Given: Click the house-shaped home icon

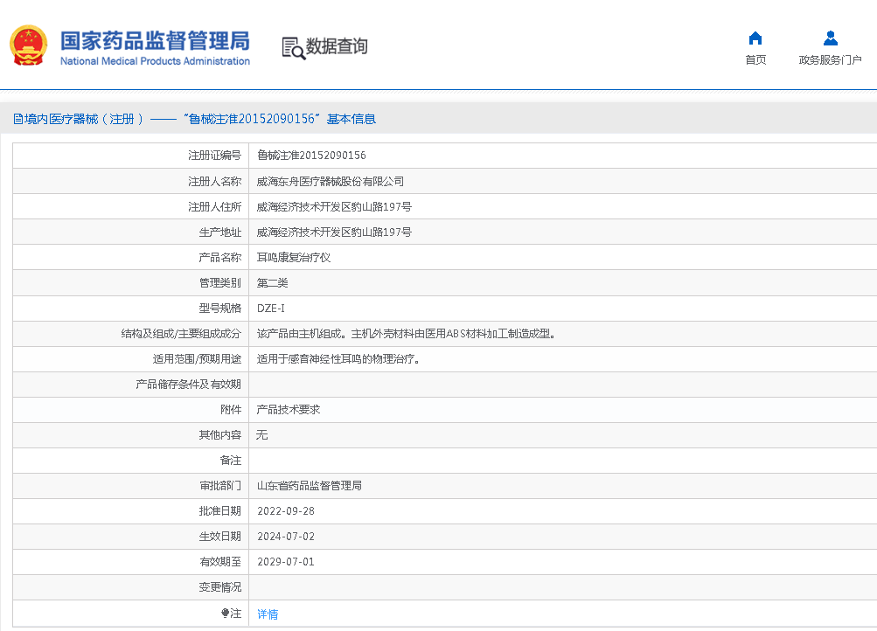Looking at the screenshot, I should click(755, 38).
